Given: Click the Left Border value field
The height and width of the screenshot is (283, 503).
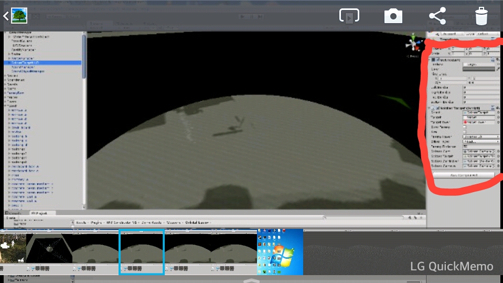Looking at the screenshot, I should [x=481, y=87].
